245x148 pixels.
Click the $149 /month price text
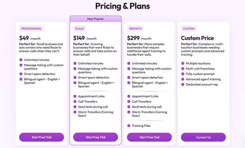coord(85,38)
